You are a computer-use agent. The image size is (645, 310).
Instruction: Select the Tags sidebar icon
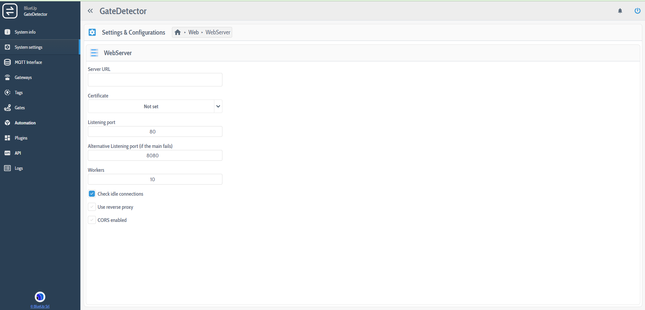click(7, 92)
